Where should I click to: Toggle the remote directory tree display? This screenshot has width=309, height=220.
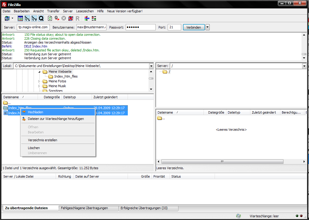[34, 18]
